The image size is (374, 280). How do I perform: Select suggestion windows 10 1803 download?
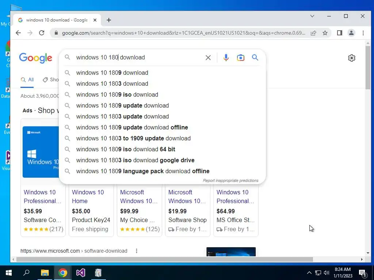[x=162, y=83]
